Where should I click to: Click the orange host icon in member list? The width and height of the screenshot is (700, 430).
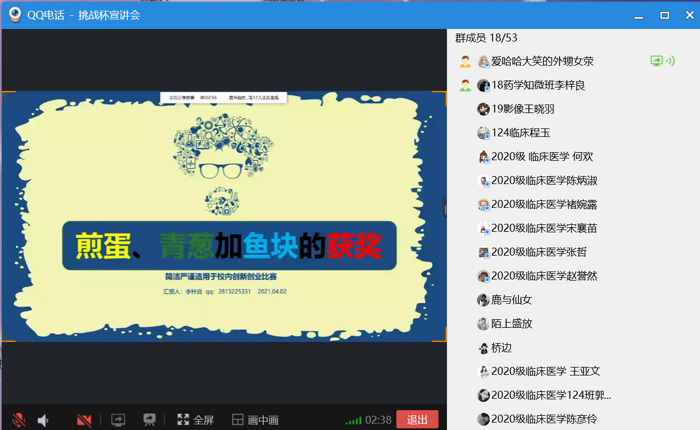[465, 61]
